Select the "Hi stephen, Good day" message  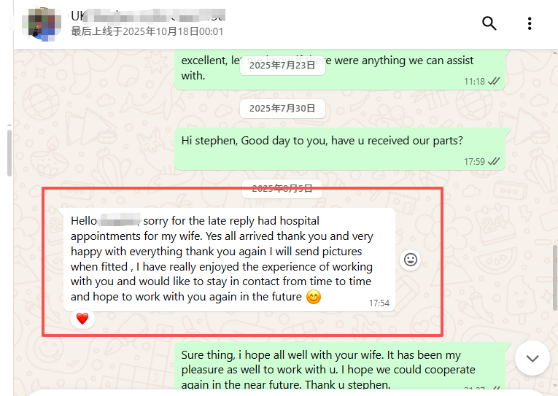pos(322,141)
